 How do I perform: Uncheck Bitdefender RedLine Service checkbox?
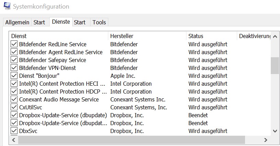click(14, 44)
